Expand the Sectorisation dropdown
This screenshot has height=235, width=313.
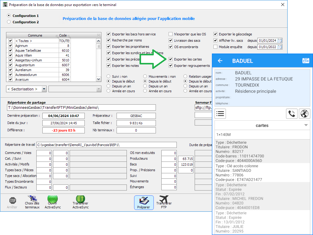(x=44, y=89)
